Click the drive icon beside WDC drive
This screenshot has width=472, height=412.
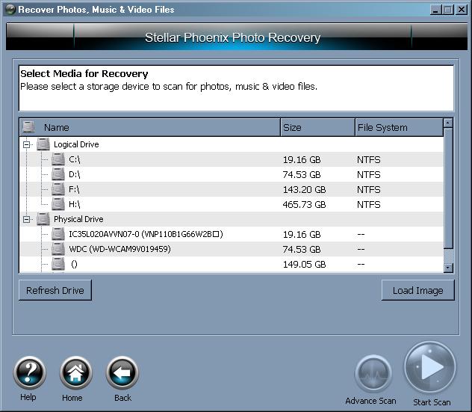click(x=58, y=249)
